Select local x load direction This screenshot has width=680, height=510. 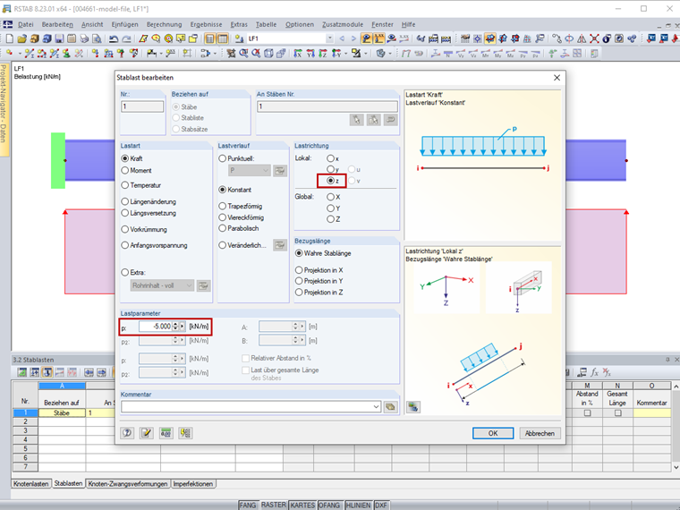[330, 158]
